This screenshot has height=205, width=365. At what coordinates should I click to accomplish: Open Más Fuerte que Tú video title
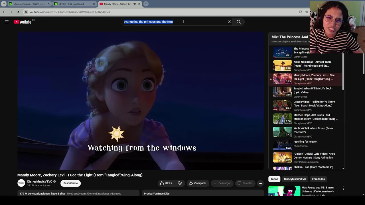coord(318,189)
